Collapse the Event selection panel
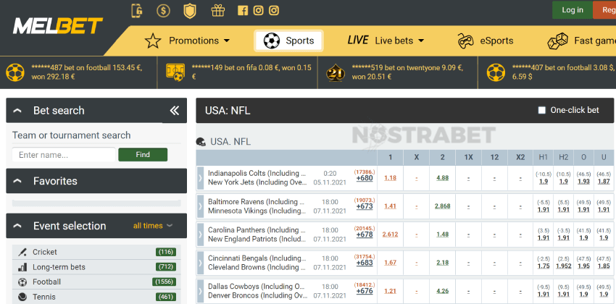 coord(17,226)
